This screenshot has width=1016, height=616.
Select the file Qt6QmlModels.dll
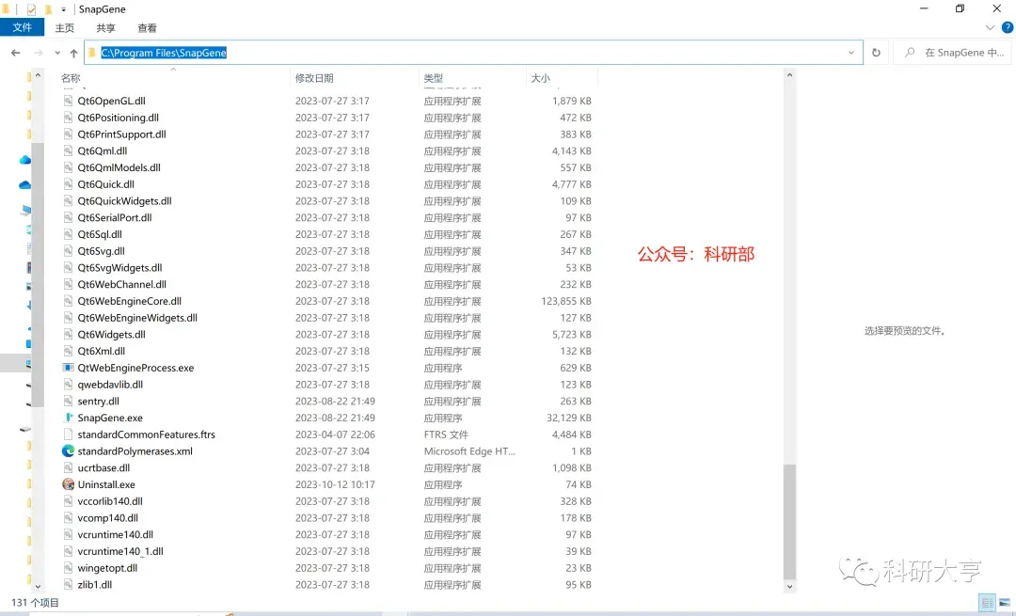(x=119, y=167)
